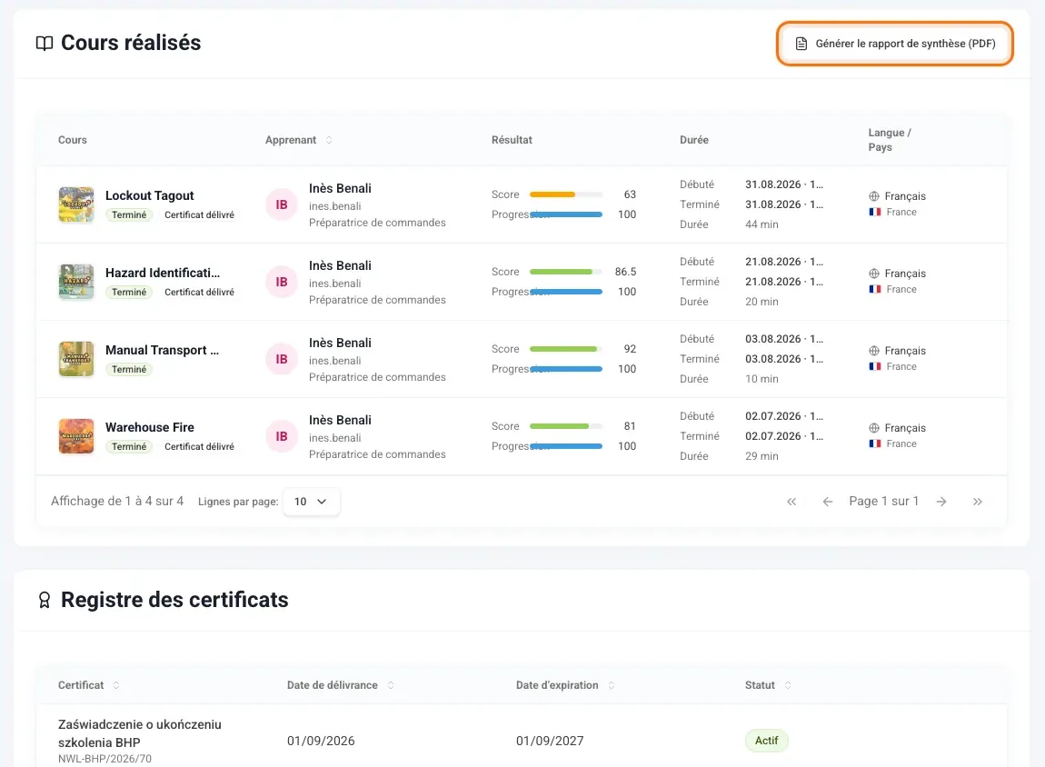Click Durée column header
The height and width of the screenshot is (767, 1045).
tap(693, 140)
